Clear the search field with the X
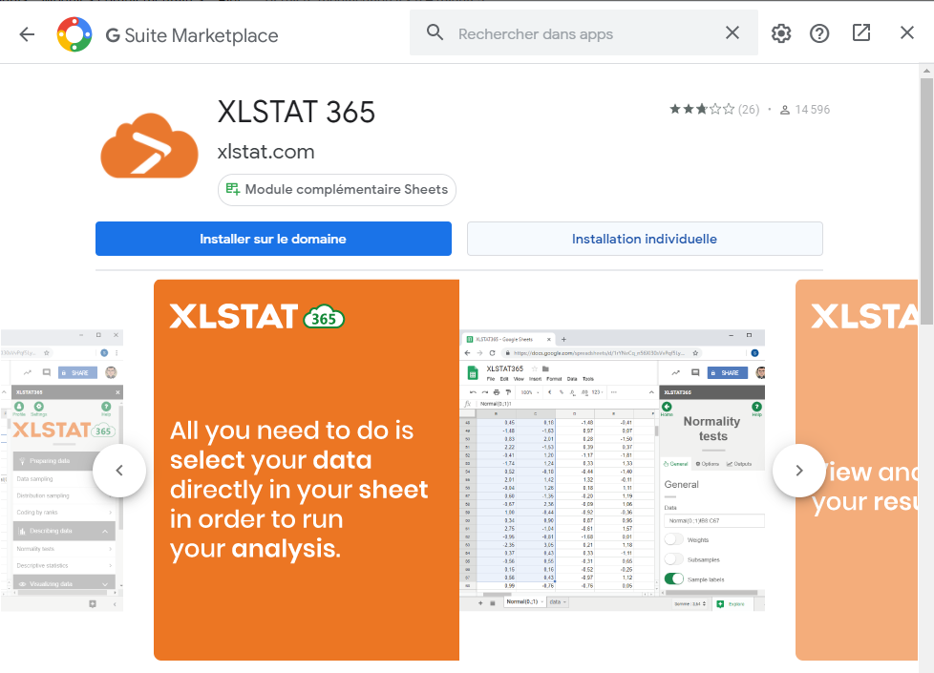Viewport: 934px width, 673px height. (x=732, y=33)
